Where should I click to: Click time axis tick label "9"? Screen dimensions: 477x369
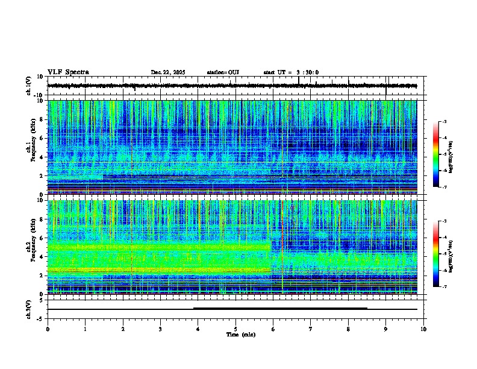(x=385, y=329)
